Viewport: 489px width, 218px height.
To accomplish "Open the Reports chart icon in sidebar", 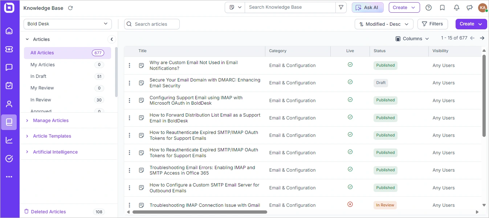I will [9, 140].
